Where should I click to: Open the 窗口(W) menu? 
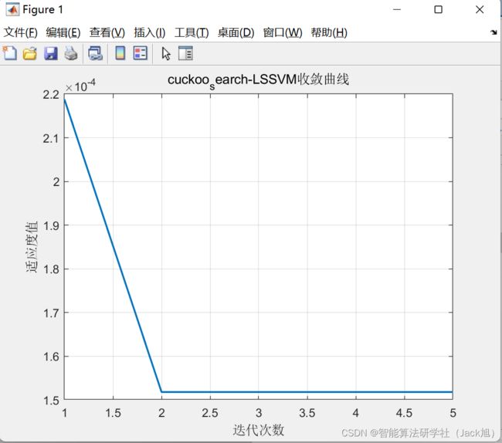tap(283, 32)
